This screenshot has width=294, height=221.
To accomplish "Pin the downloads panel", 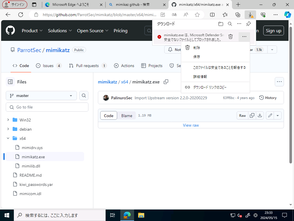I will click(248, 24).
